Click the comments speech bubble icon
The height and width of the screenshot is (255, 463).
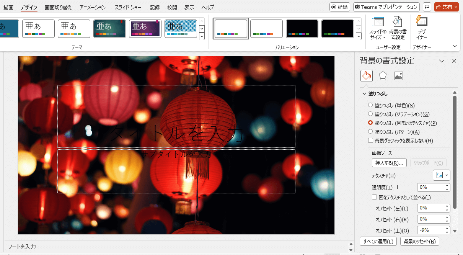point(427,7)
